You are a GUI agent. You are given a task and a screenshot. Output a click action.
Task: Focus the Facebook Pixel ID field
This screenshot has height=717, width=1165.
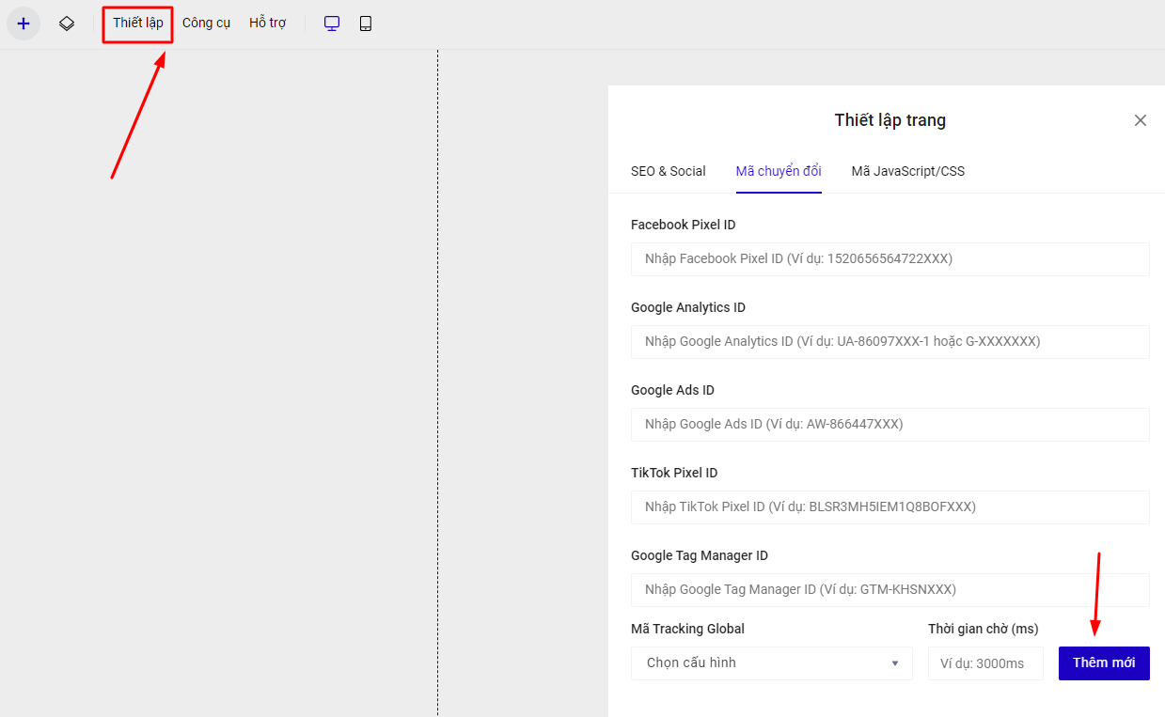(x=889, y=258)
